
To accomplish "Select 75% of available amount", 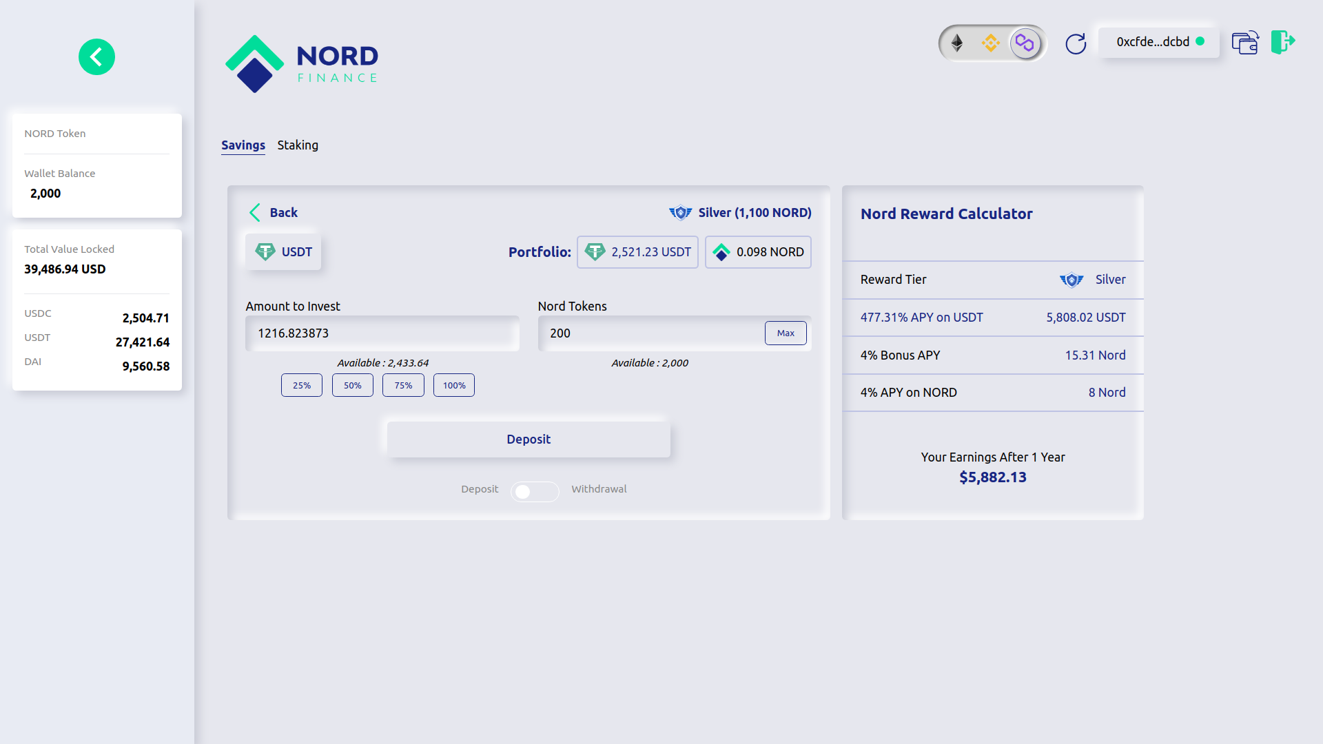I will click(x=403, y=385).
